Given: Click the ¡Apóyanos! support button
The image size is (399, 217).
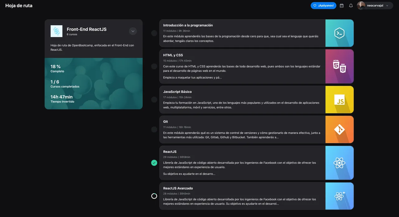Looking at the screenshot, I should (x=324, y=6).
